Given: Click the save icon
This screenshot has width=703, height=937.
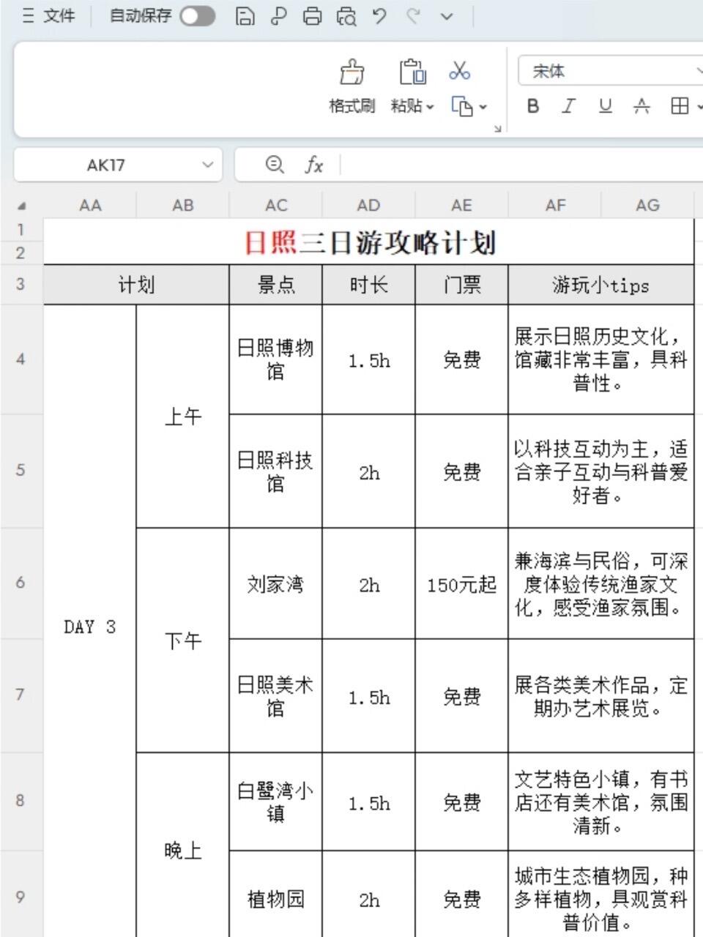Looking at the screenshot, I should pyautogui.click(x=245, y=15).
